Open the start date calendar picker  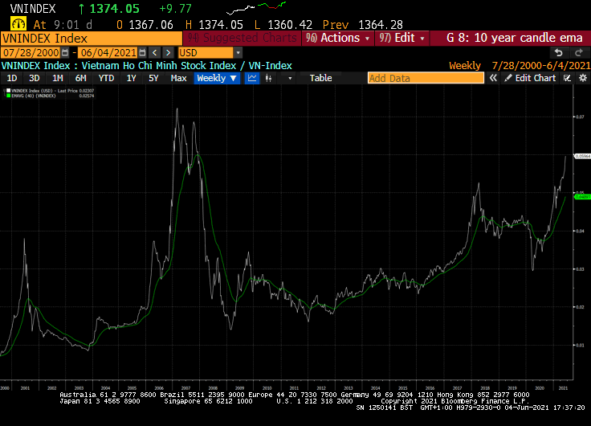click(x=65, y=53)
